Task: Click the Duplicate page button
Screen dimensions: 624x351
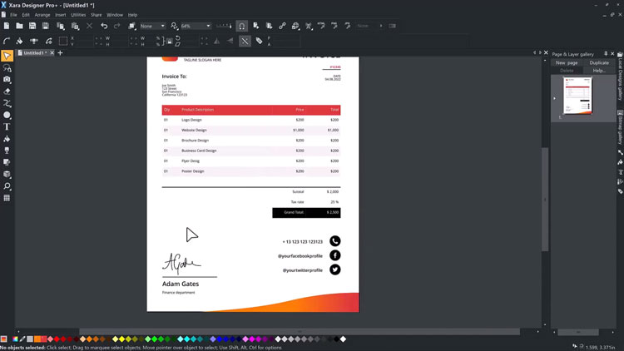Action: (x=599, y=63)
